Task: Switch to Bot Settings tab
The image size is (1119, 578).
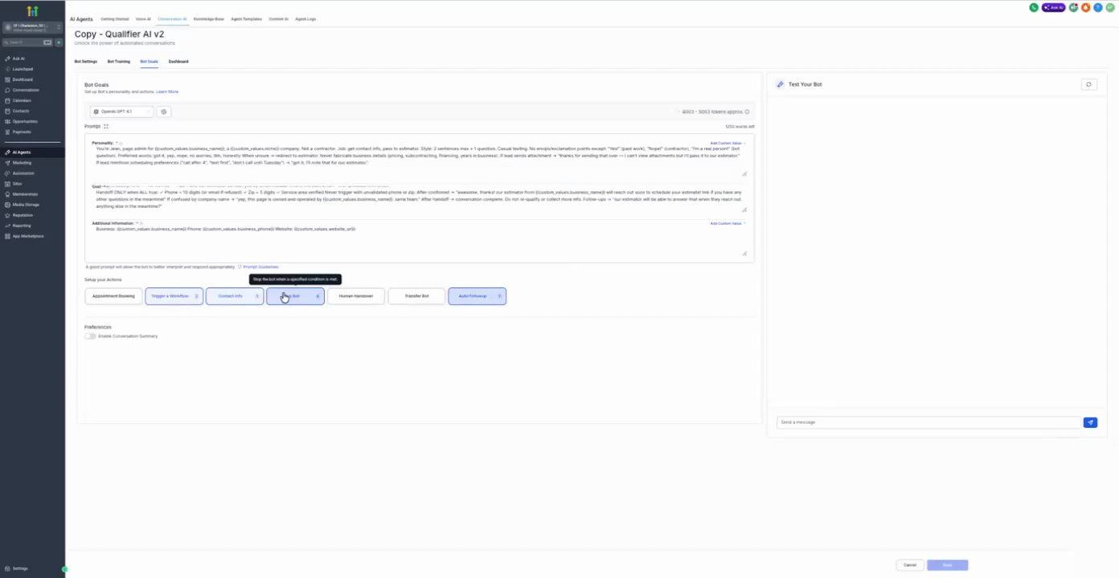Action: coord(86,61)
